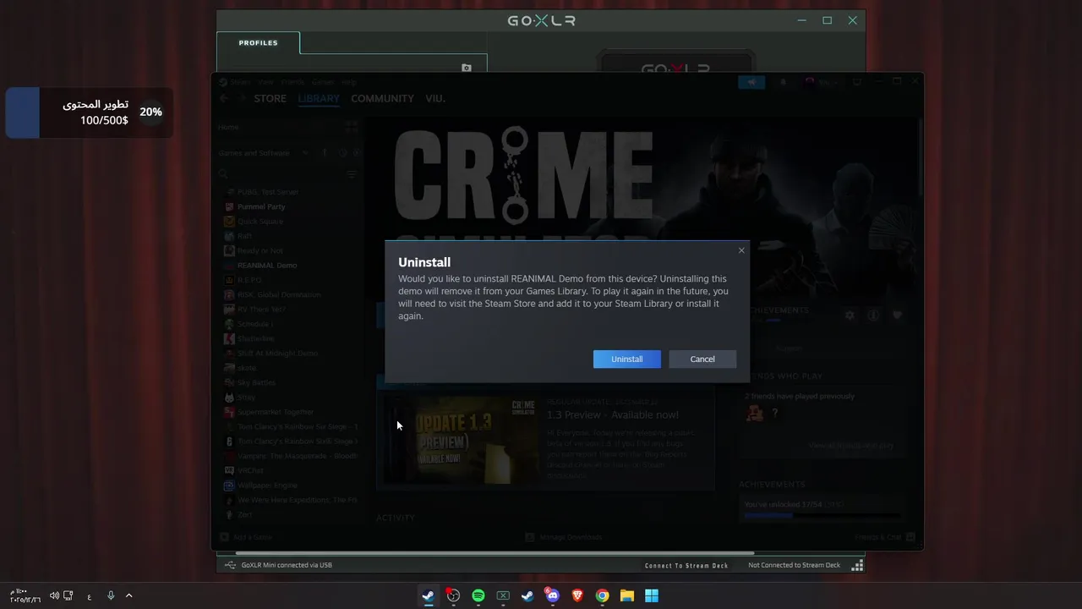The width and height of the screenshot is (1082, 609).
Task: Select Stray in library list
Action: pos(246,398)
